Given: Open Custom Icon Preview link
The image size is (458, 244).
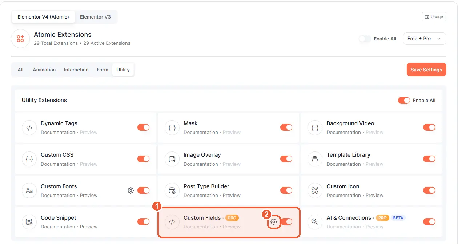Looking at the screenshot, I should click(x=375, y=195).
